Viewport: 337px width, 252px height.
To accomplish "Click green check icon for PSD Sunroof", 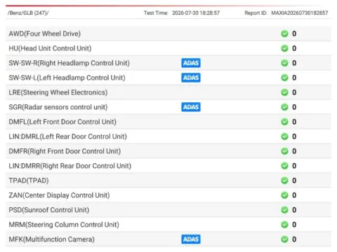I will tap(284, 210).
